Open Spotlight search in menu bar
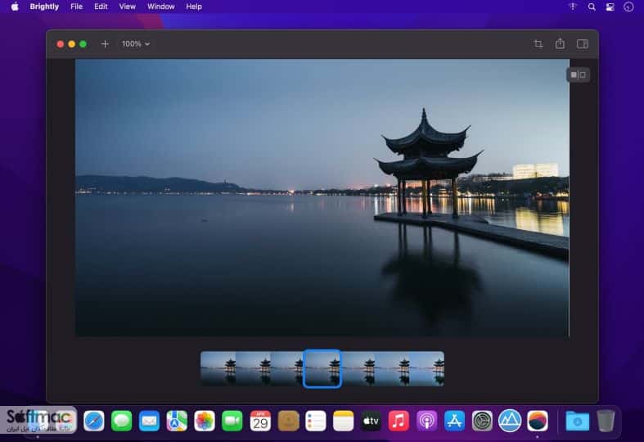Screen dimensions: 644x442 592,7
